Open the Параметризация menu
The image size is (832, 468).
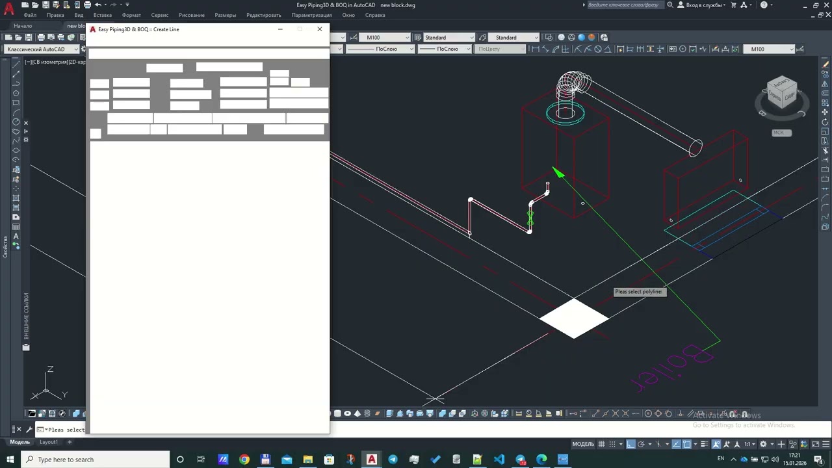click(311, 15)
